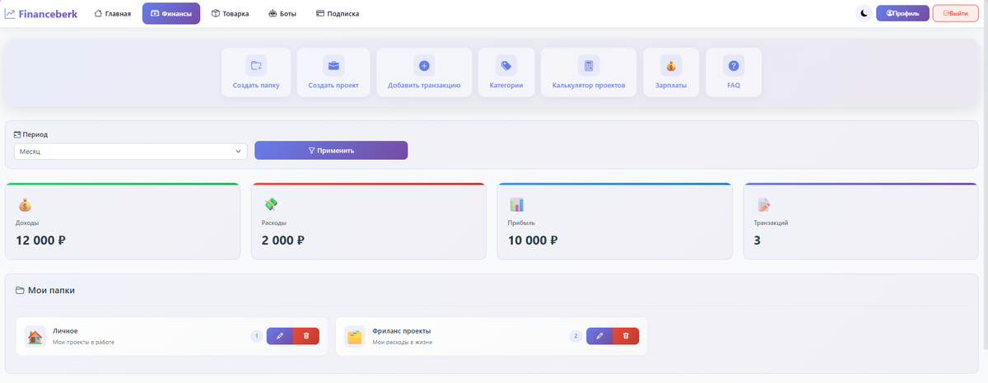The width and height of the screenshot is (988, 383).
Task: Click the 10 000 ₽ profit value
Action: 534,241
